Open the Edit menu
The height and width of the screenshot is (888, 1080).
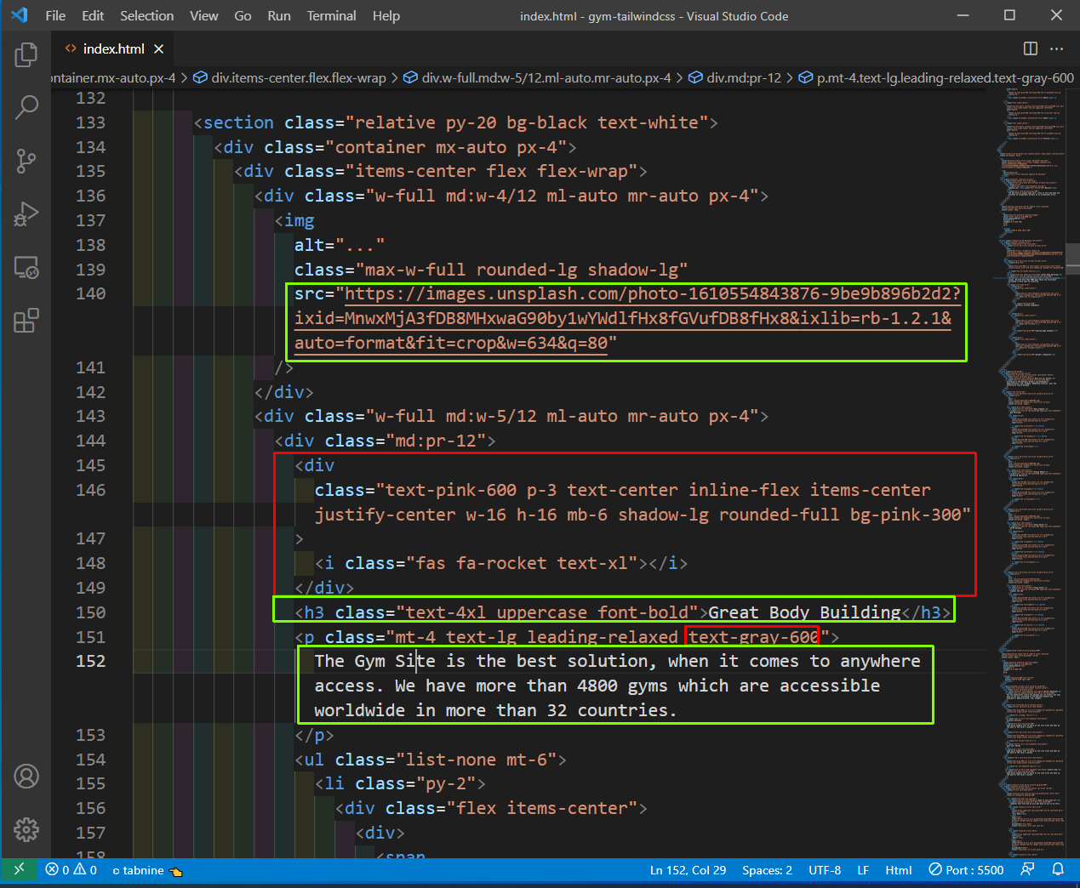pyautogui.click(x=93, y=15)
